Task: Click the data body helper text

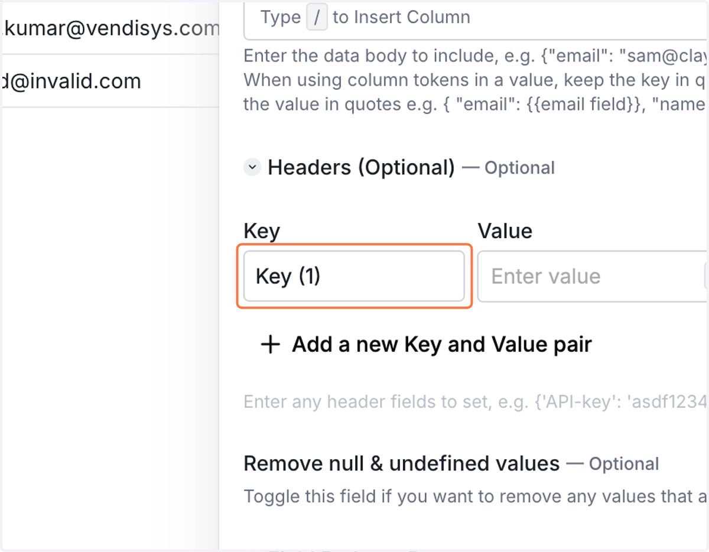Action: point(476,81)
